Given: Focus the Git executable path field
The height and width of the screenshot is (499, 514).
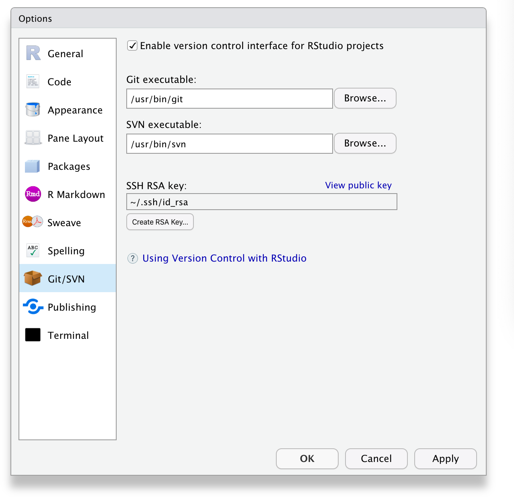Looking at the screenshot, I should coord(230,99).
